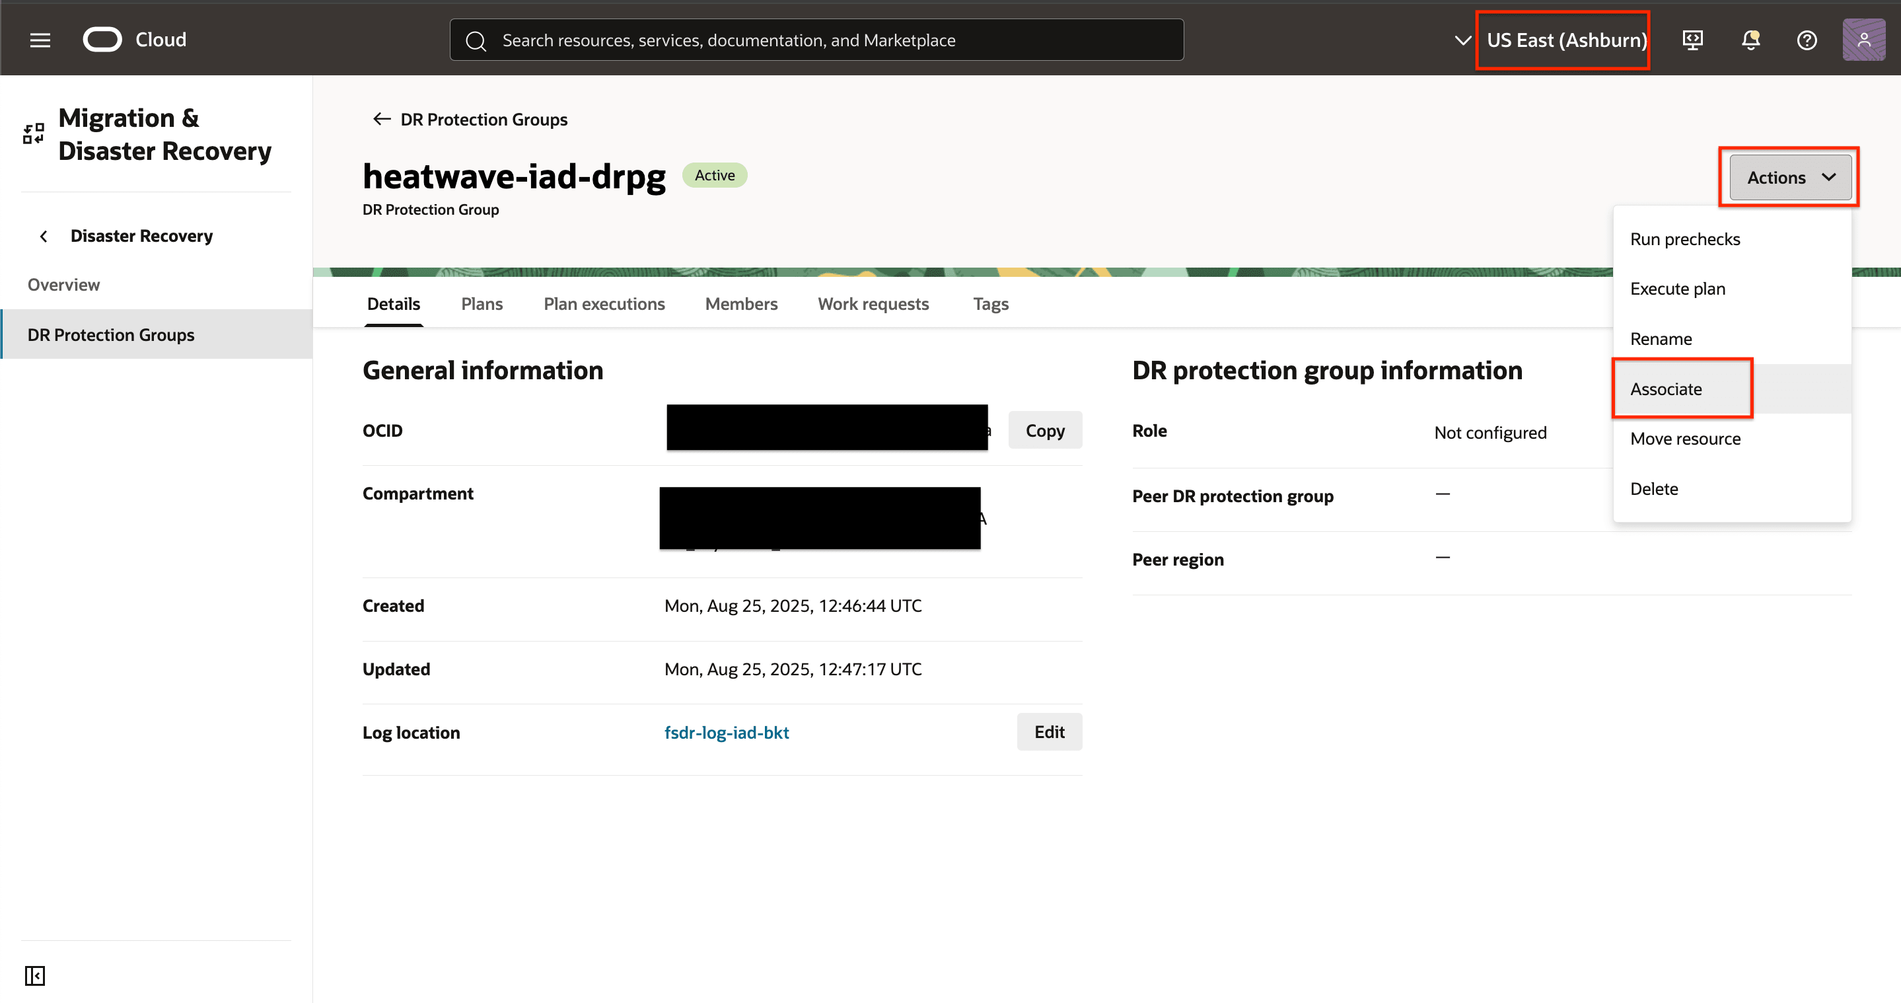Go back via Disaster Recovery chevron
The width and height of the screenshot is (1901, 1003).
(44, 236)
